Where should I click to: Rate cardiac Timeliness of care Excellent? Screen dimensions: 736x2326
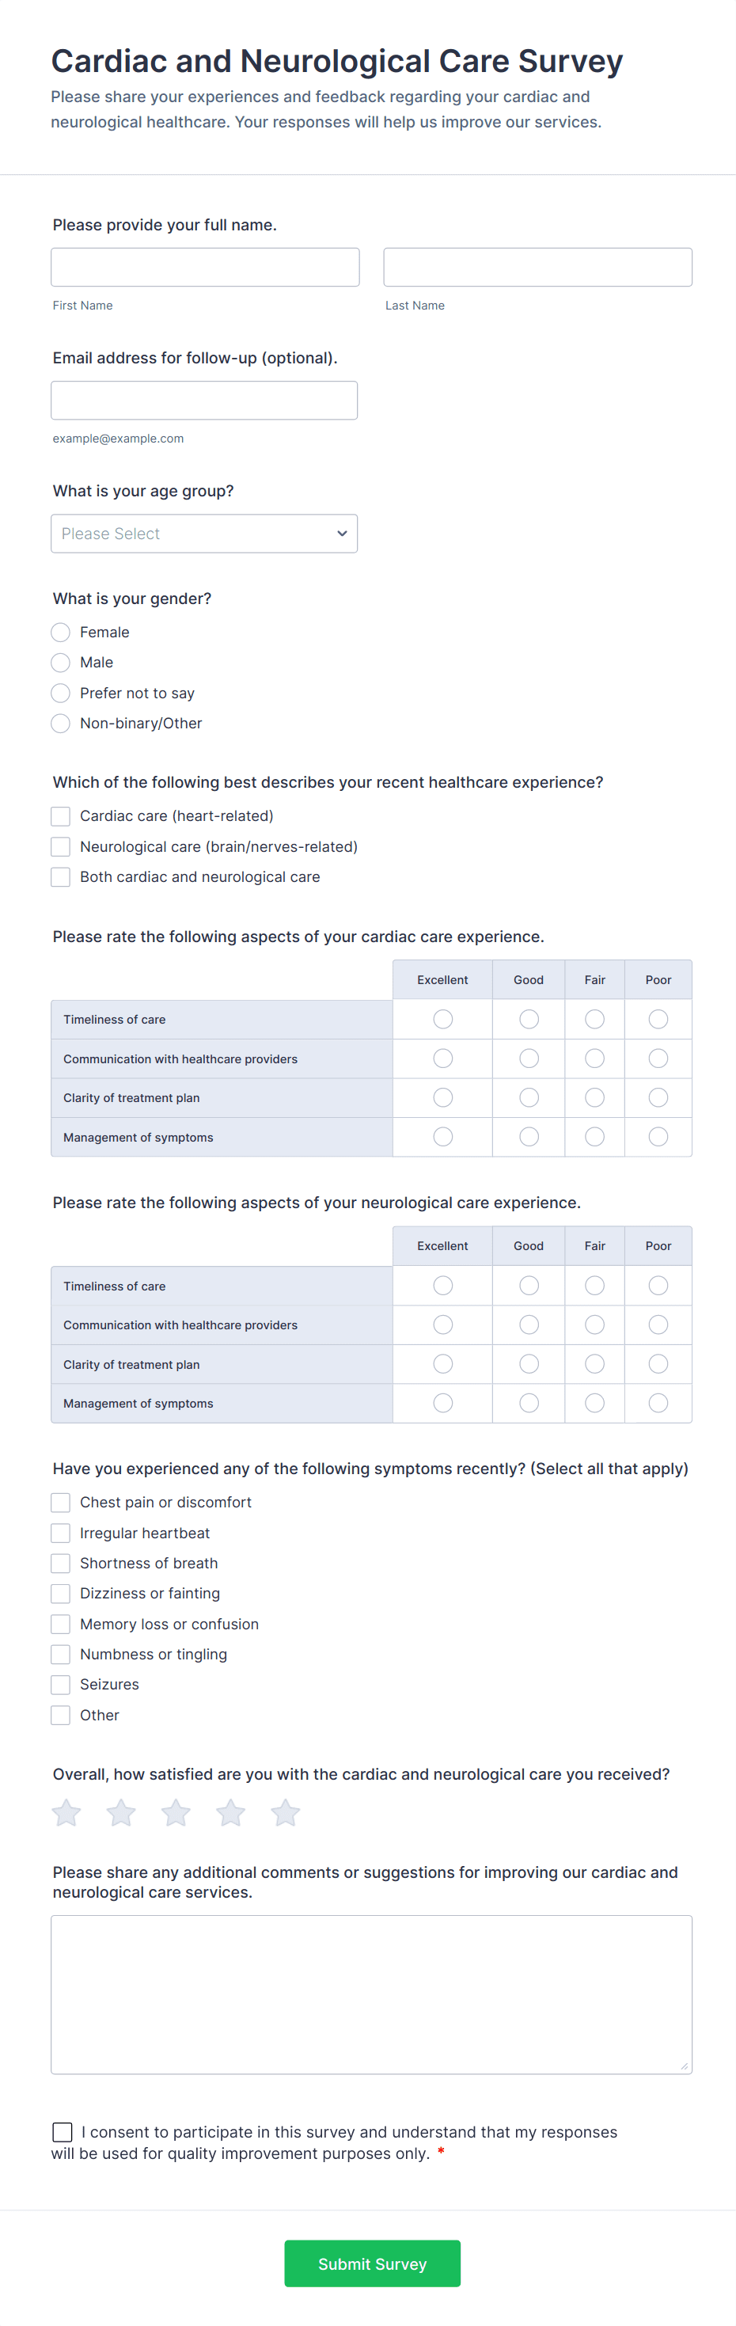click(442, 1020)
